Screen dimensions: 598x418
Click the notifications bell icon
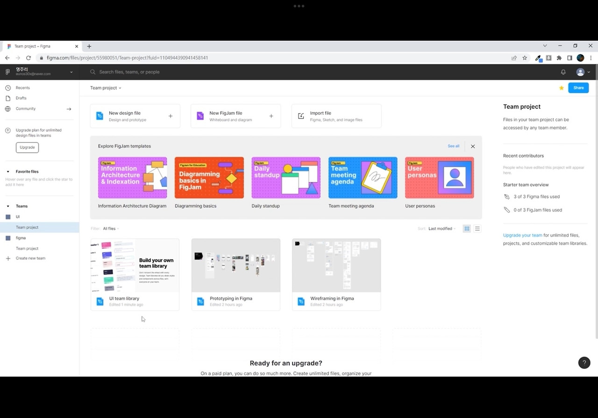tap(563, 72)
